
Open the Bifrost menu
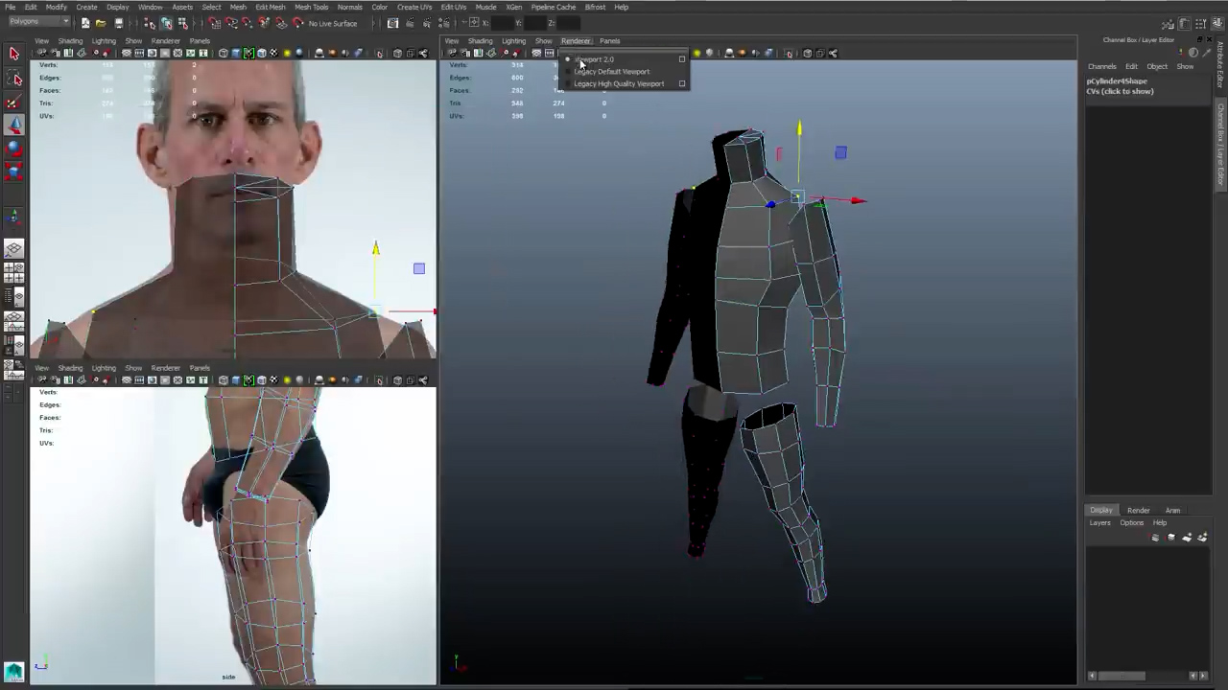[595, 7]
